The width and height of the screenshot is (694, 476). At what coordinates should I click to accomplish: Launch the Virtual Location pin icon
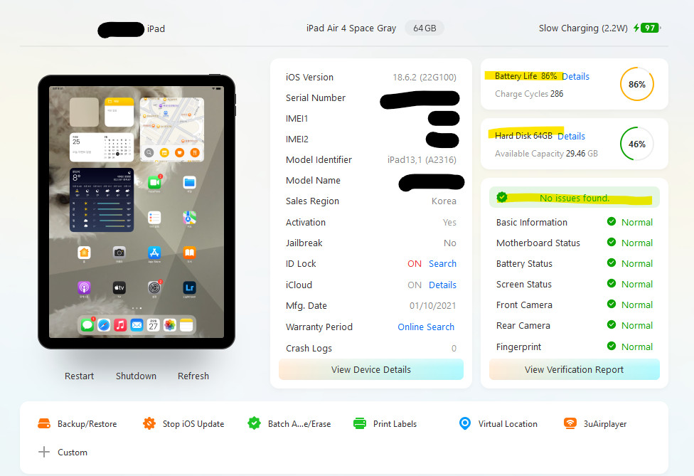click(465, 424)
